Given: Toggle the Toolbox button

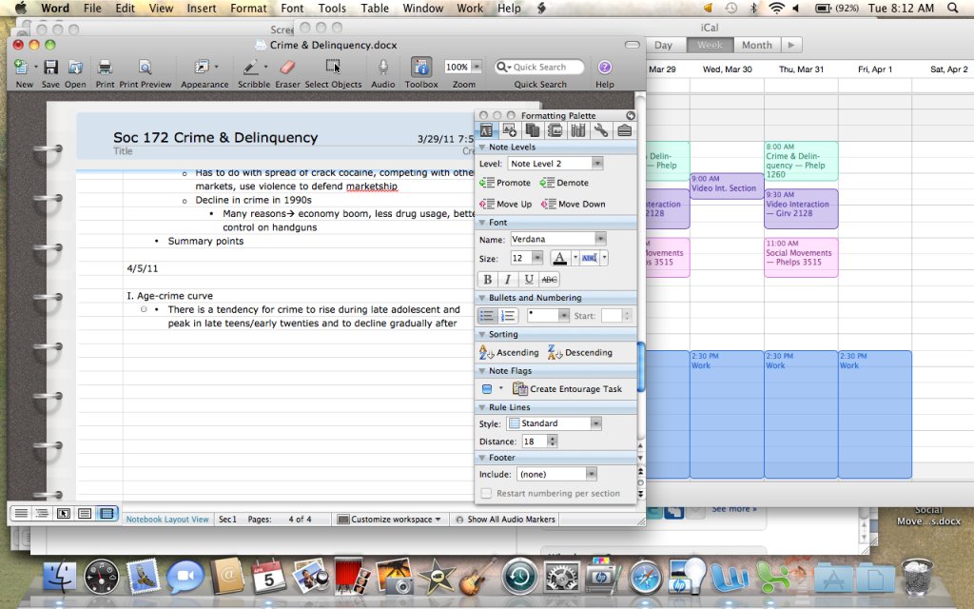Looking at the screenshot, I should (x=421, y=68).
